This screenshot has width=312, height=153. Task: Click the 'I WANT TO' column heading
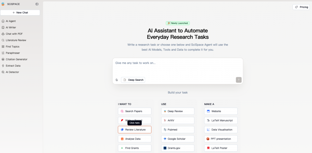click(125, 104)
